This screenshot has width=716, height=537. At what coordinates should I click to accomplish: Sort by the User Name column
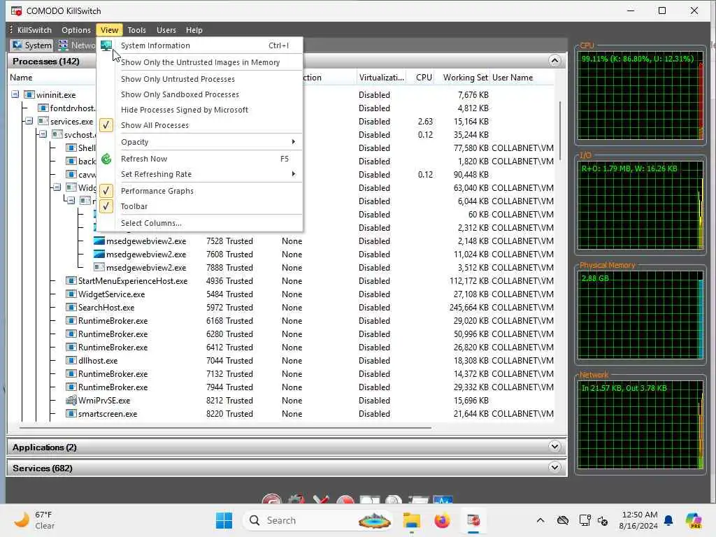pyautogui.click(x=513, y=78)
